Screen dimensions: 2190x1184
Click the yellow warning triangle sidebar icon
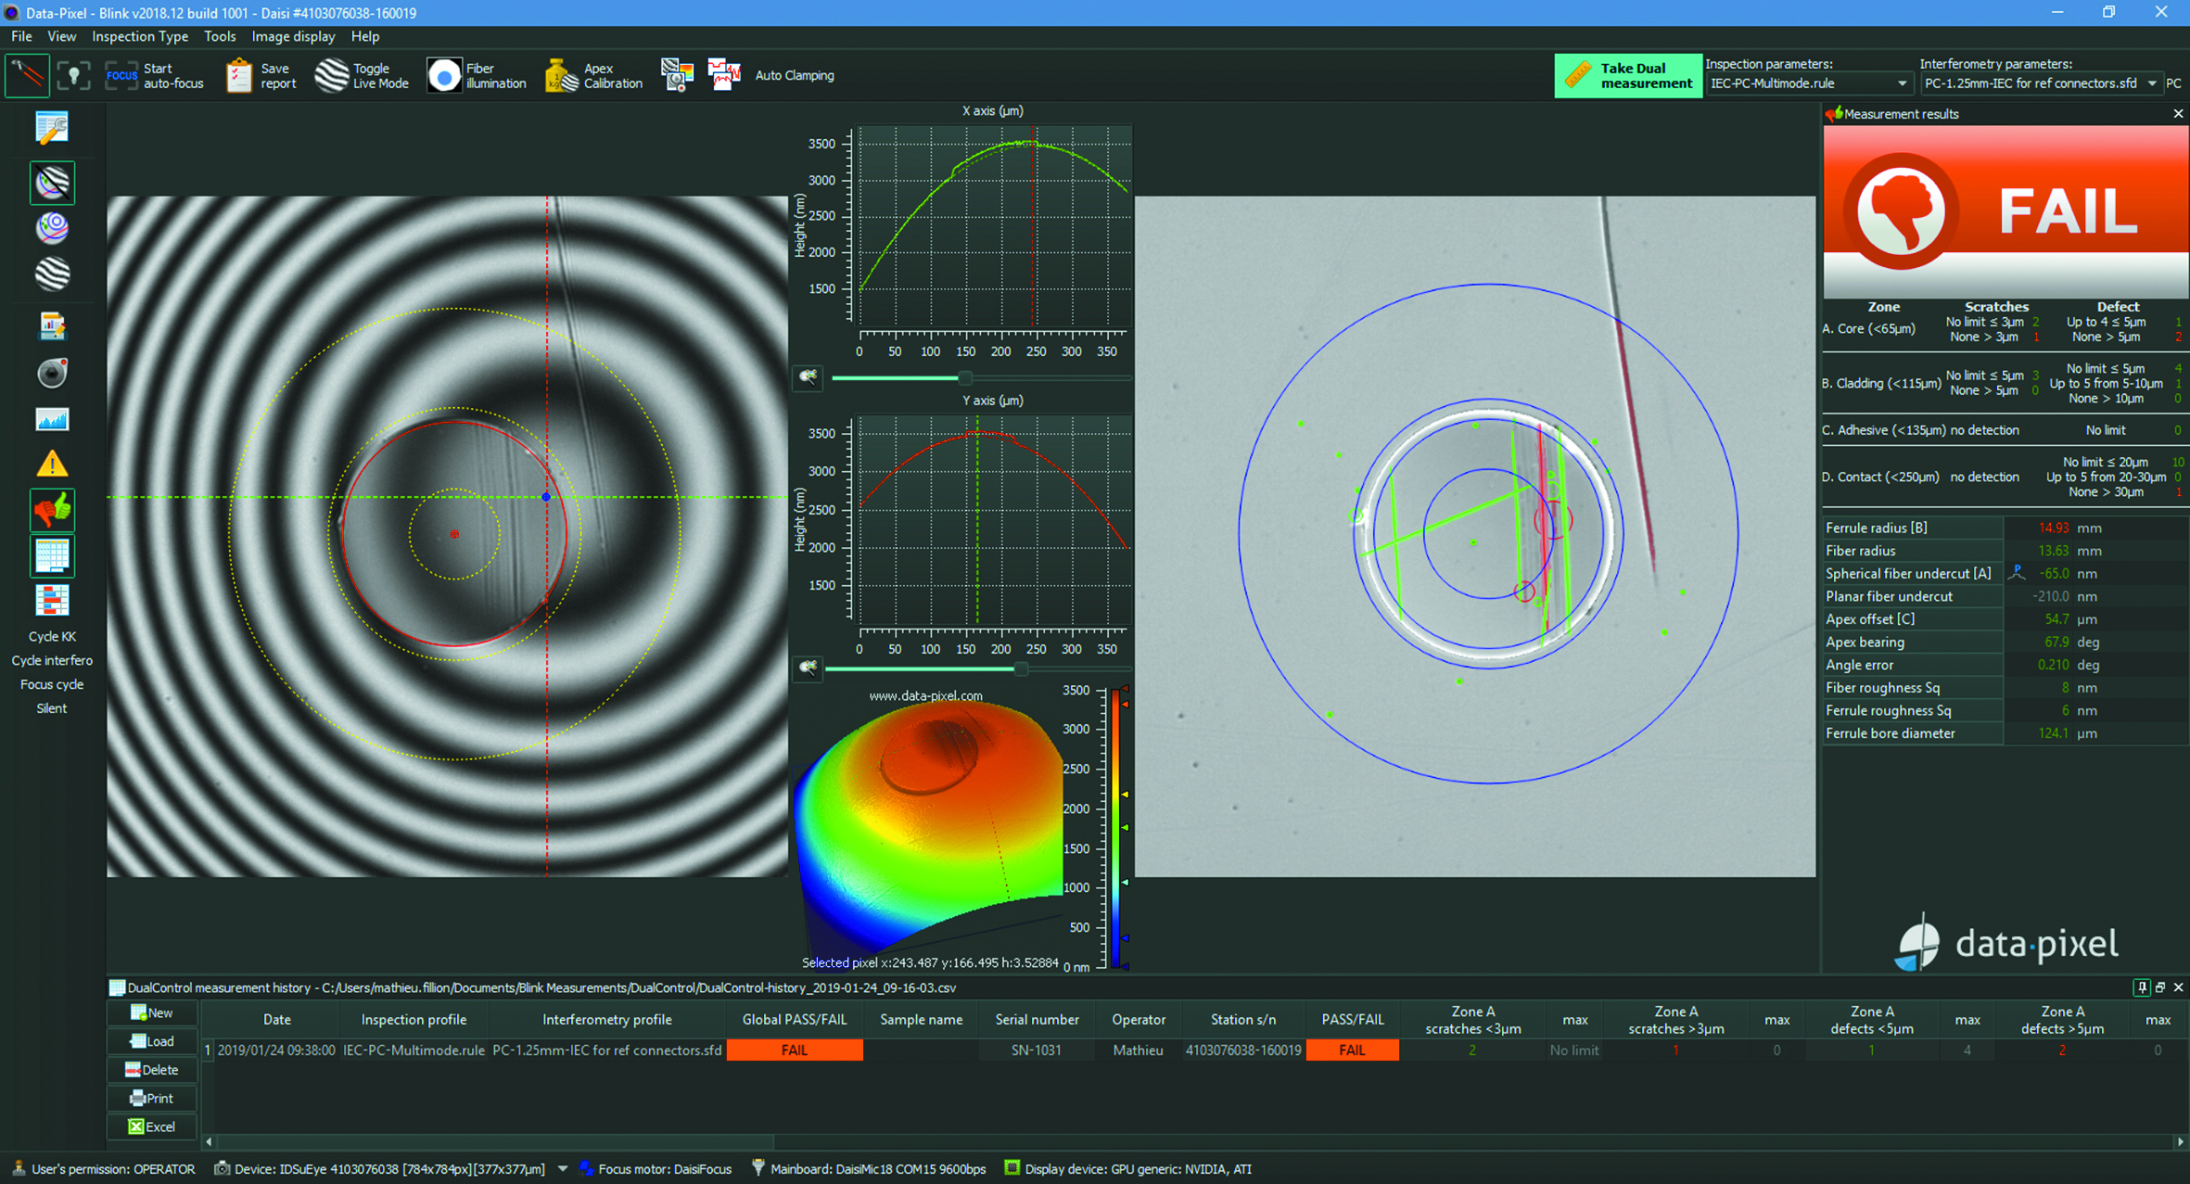(x=52, y=463)
